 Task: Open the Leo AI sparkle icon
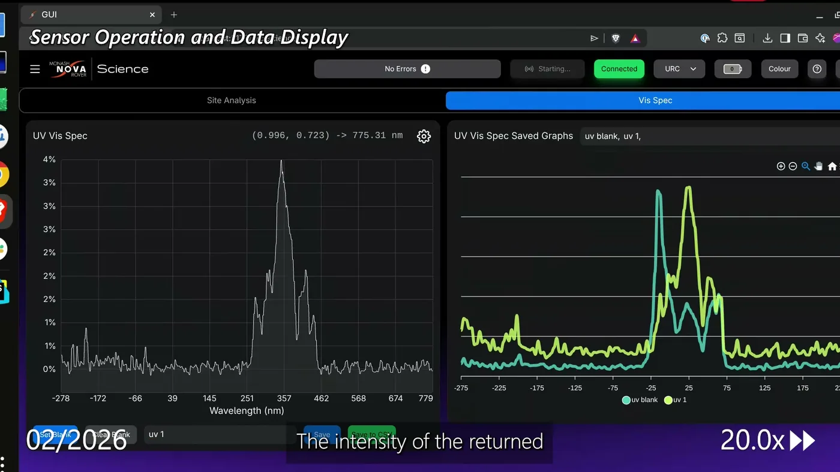(820, 38)
